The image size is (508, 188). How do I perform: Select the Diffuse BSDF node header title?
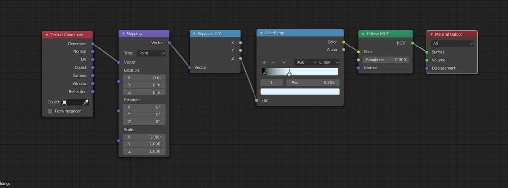click(x=378, y=34)
